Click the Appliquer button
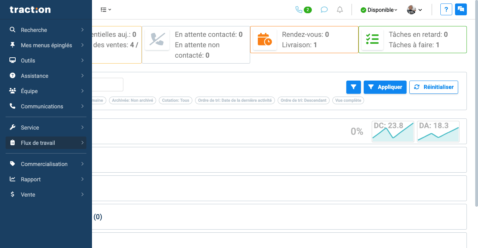The image size is (478, 248). 385,87
